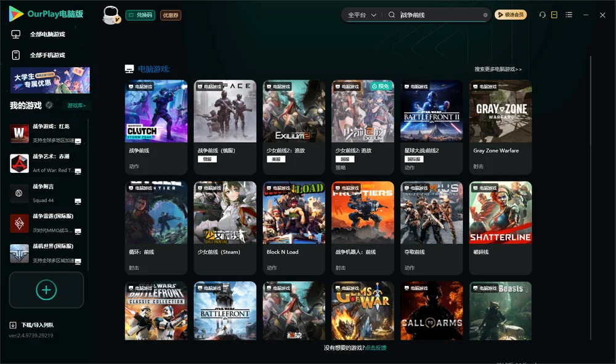The height and width of the screenshot is (364, 616).
Task: Open the Beasts game card
Action: pos(500,311)
